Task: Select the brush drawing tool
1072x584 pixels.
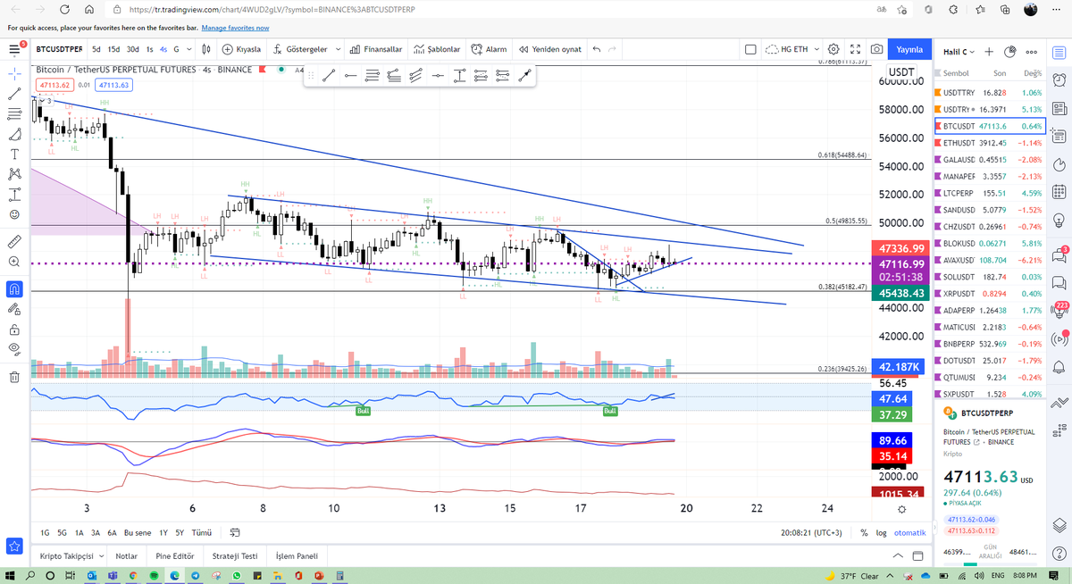Action: tap(14, 135)
